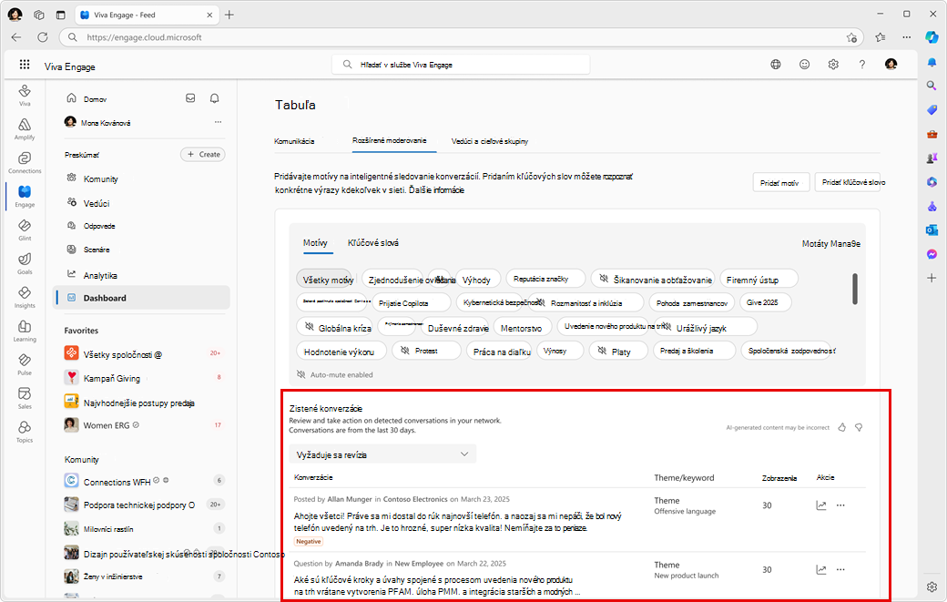
Task: Open Sales in the left rail
Action: (x=25, y=398)
